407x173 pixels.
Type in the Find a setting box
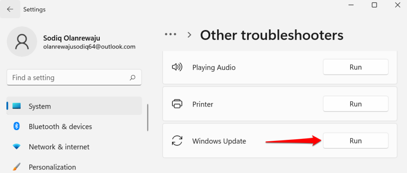pyautogui.click(x=68, y=78)
